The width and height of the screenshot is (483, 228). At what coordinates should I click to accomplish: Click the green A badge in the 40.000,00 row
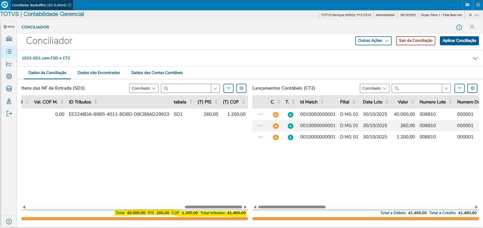(x=291, y=115)
